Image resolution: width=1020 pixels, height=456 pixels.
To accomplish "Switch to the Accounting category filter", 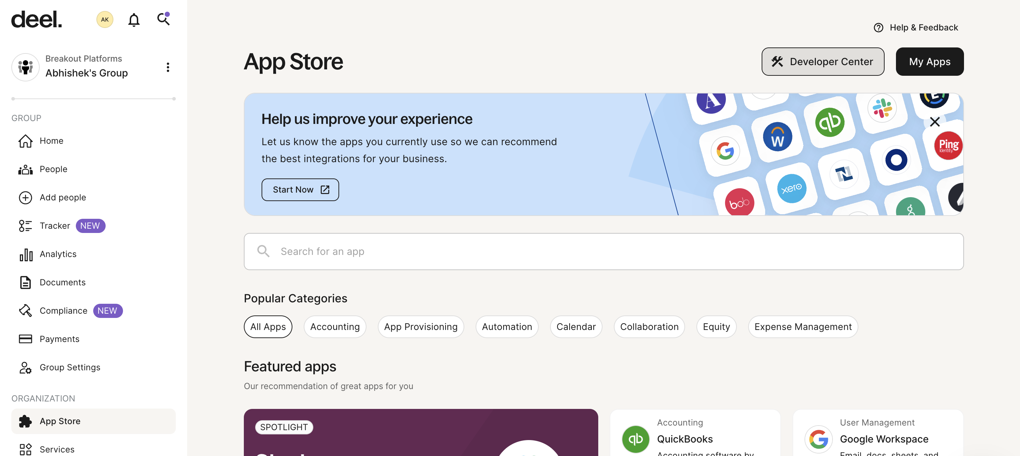I will point(335,327).
